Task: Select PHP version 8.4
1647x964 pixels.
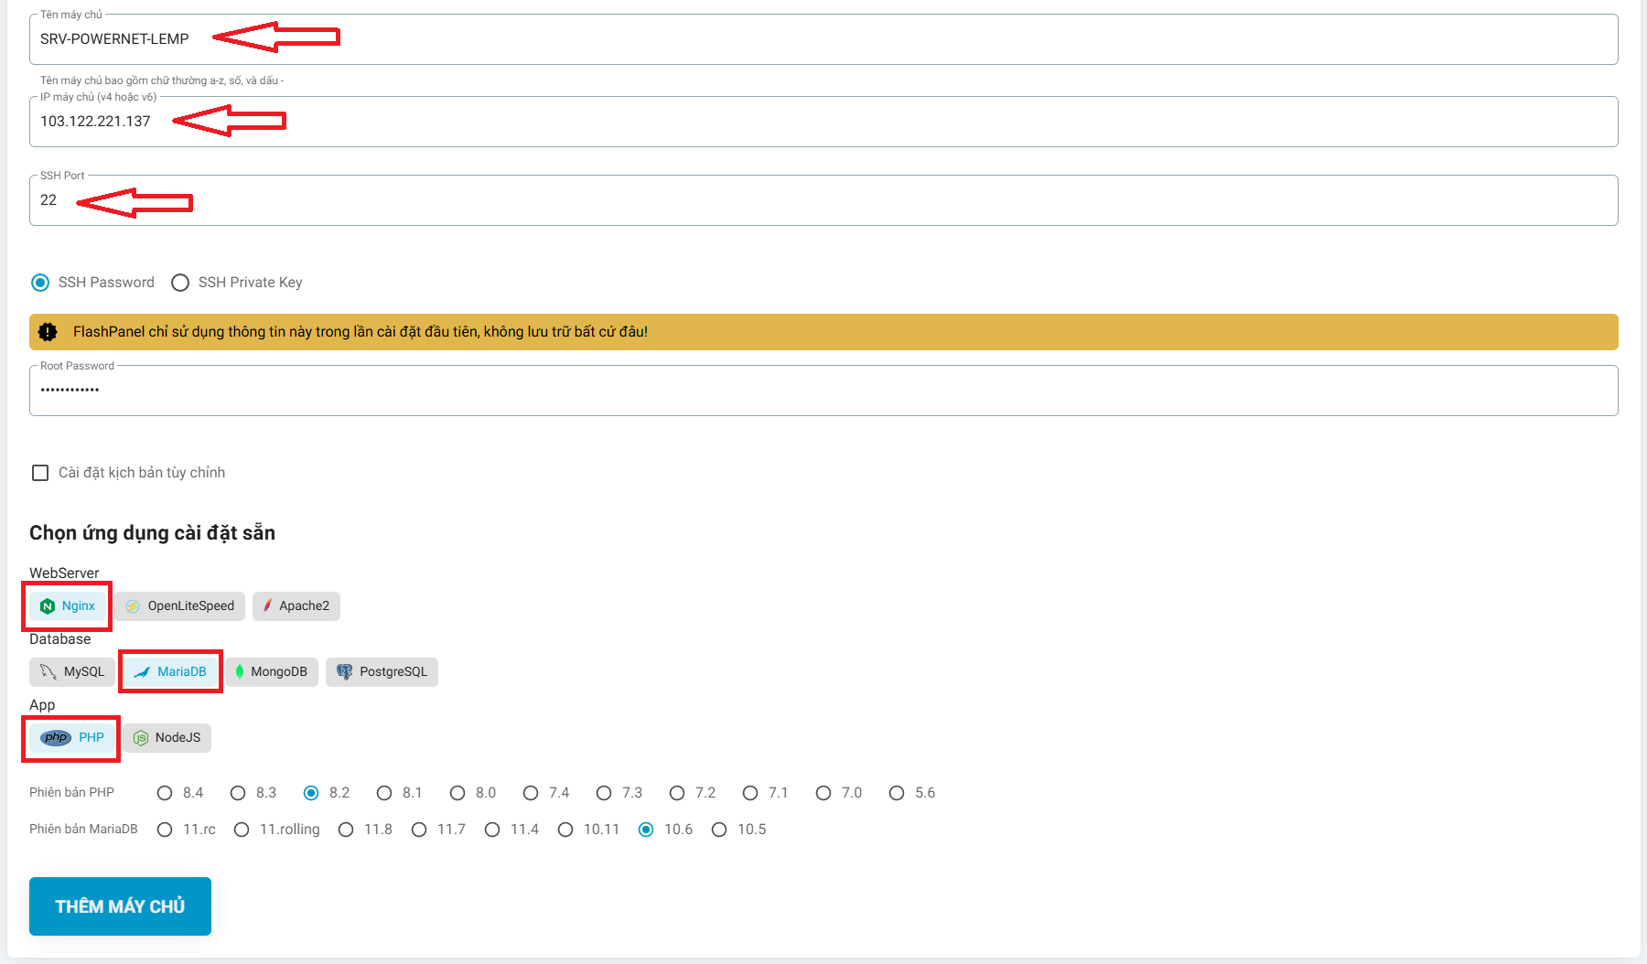Action: [x=165, y=793]
